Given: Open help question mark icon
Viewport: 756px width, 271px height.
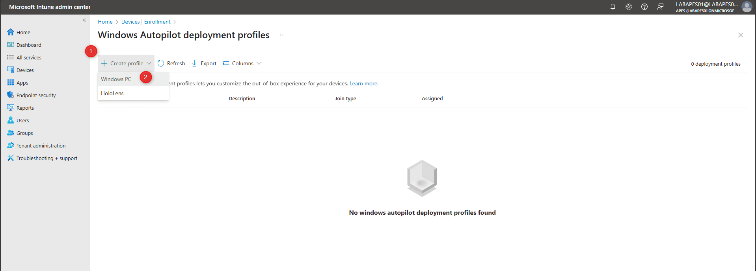Looking at the screenshot, I should (x=644, y=7).
